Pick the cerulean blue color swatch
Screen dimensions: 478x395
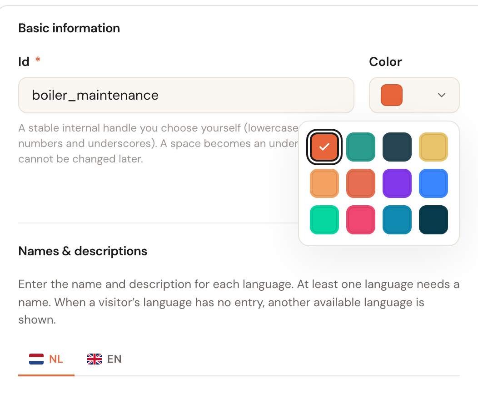[x=397, y=220]
